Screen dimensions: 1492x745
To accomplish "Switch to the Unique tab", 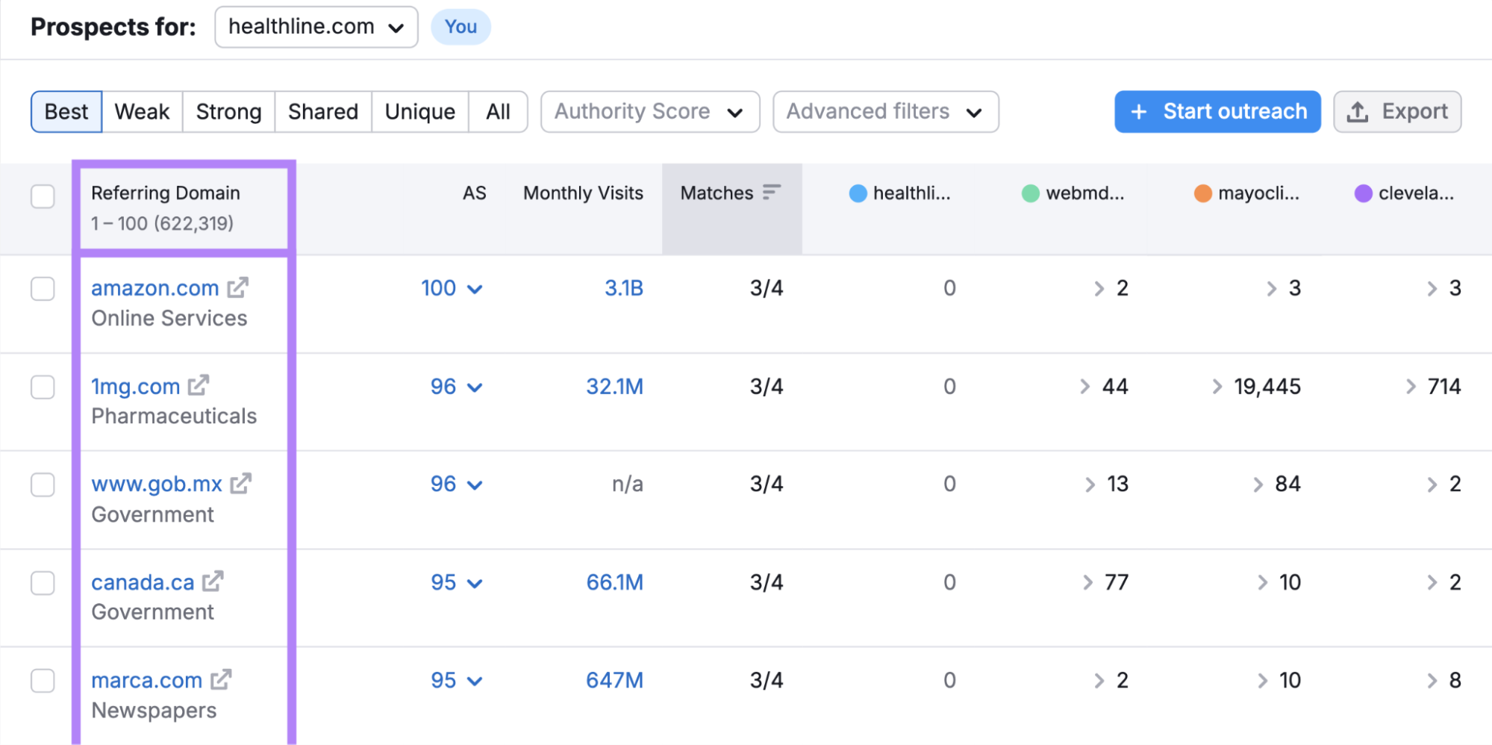I will (419, 112).
